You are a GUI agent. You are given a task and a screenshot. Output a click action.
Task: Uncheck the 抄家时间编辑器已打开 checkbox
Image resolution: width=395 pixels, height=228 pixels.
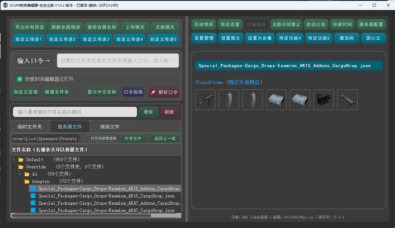[20, 79]
